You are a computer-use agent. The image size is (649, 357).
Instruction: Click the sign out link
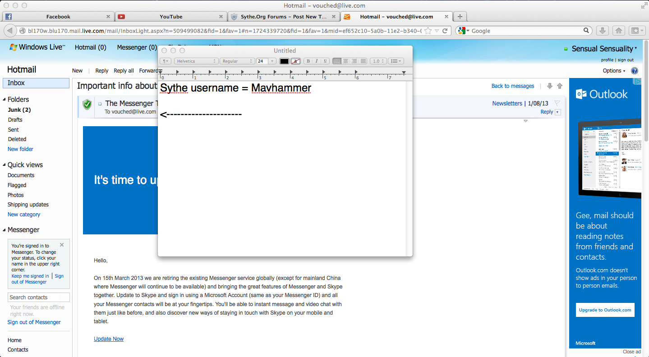626,60
